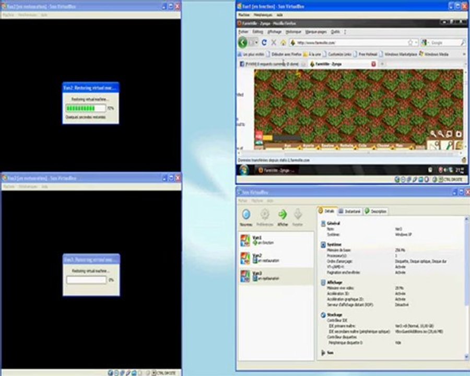The width and height of the screenshot is (470, 376).
Task: Expand the address bar dropdown arrow
Action: pyautogui.click(x=416, y=43)
